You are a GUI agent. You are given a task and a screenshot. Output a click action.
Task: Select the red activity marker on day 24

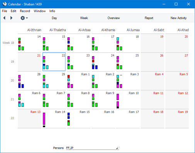tap(93, 61)
